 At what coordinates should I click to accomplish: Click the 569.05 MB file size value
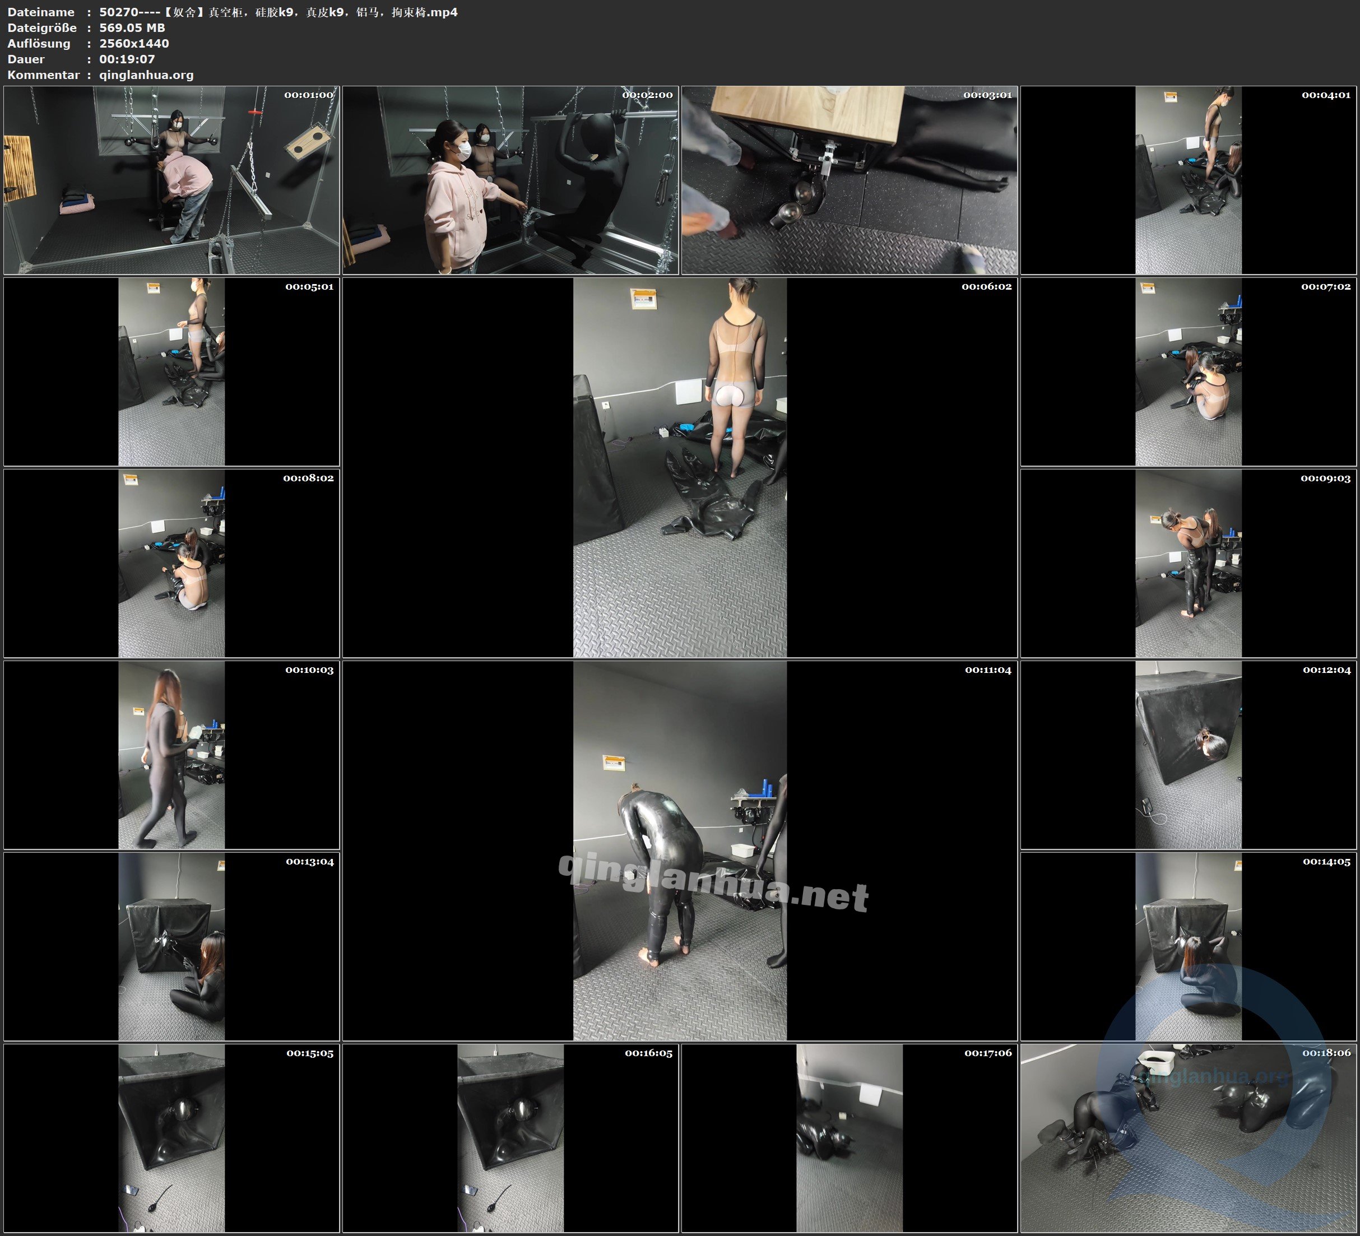(132, 27)
